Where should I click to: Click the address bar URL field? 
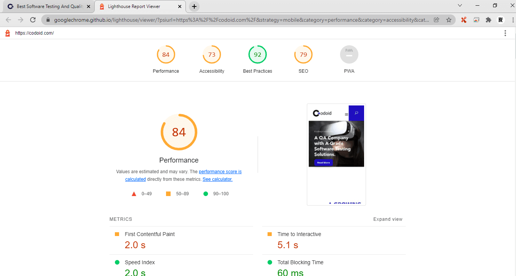click(240, 20)
